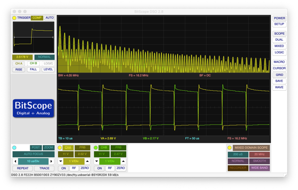This screenshot has height=190, width=298.
Task: Select CH A as trigger source
Action: [19, 63]
